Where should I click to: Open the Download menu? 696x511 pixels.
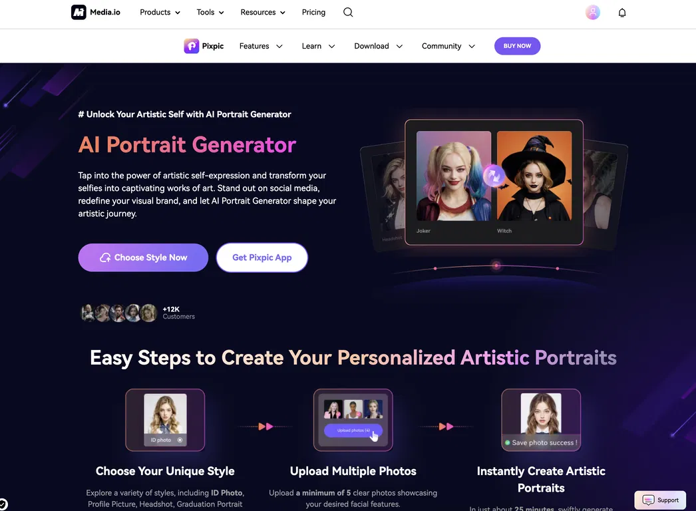click(x=378, y=46)
